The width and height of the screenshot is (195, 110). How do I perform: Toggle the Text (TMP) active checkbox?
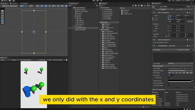tap(157, 7)
